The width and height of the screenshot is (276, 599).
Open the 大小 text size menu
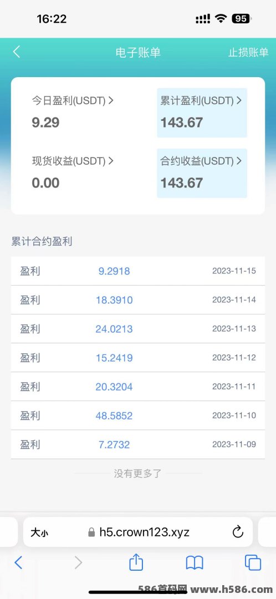[x=39, y=532]
